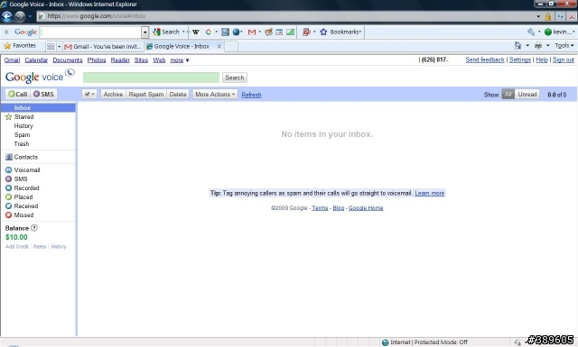This screenshot has width=578, height=347.
Task: Click Google toolbar Search button
Action: [x=166, y=32]
